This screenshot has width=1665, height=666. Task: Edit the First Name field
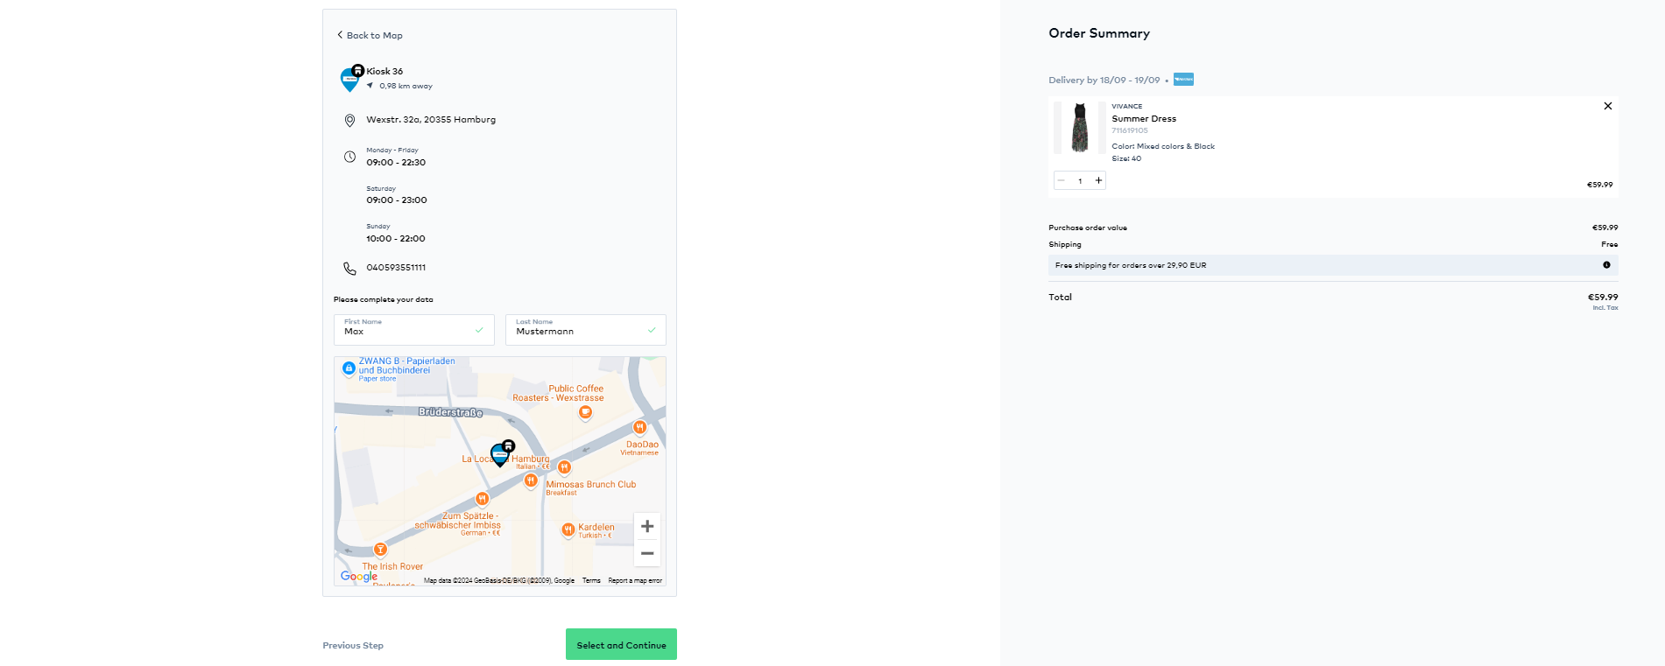pyautogui.click(x=407, y=331)
